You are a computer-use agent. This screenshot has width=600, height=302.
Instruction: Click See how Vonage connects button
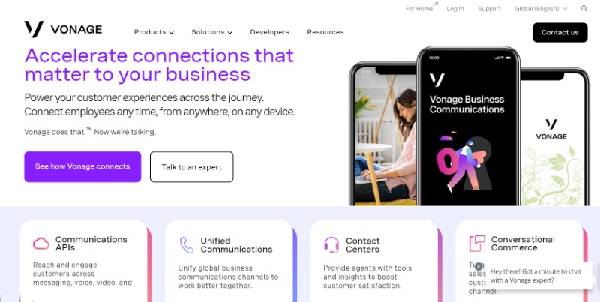pos(82,166)
